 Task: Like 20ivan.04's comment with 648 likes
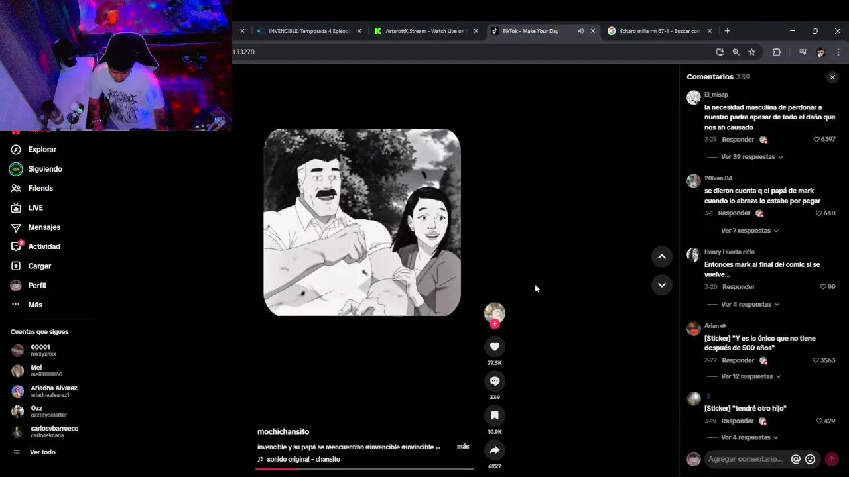point(819,213)
